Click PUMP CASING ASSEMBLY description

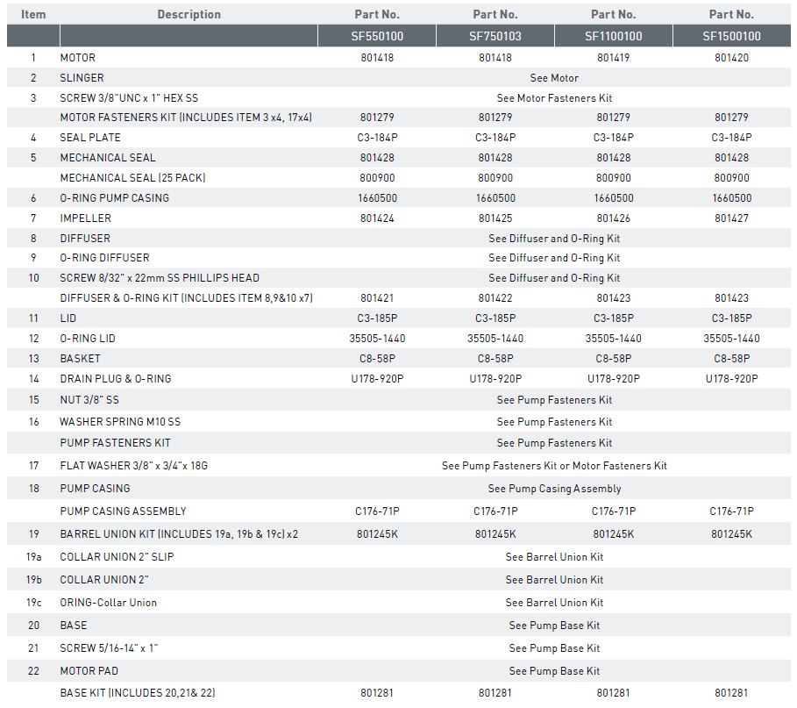[x=124, y=511]
